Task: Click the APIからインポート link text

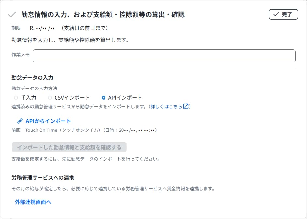Action: (x=48, y=121)
